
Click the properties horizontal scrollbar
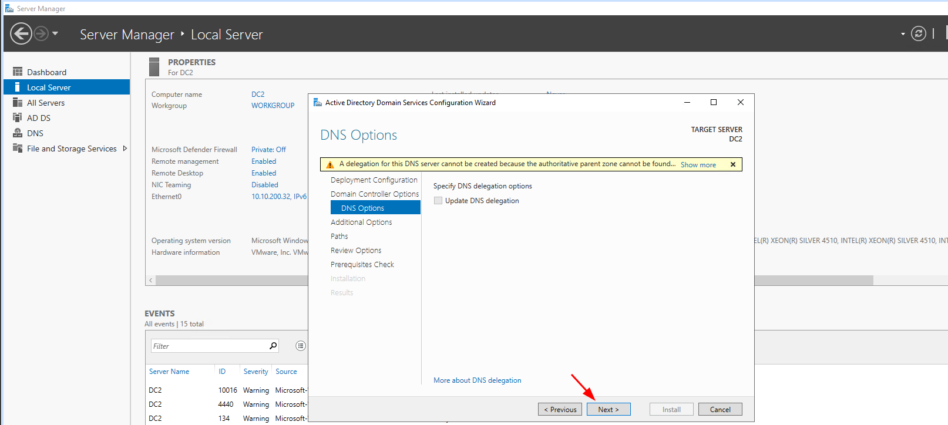(x=229, y=280)
